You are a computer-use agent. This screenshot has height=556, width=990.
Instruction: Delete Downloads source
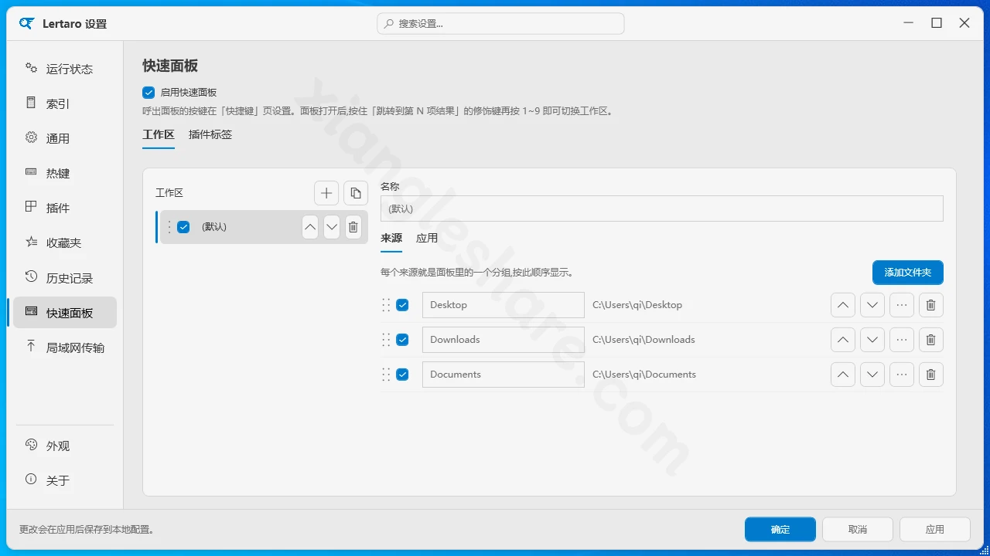[x=931, y=340]
